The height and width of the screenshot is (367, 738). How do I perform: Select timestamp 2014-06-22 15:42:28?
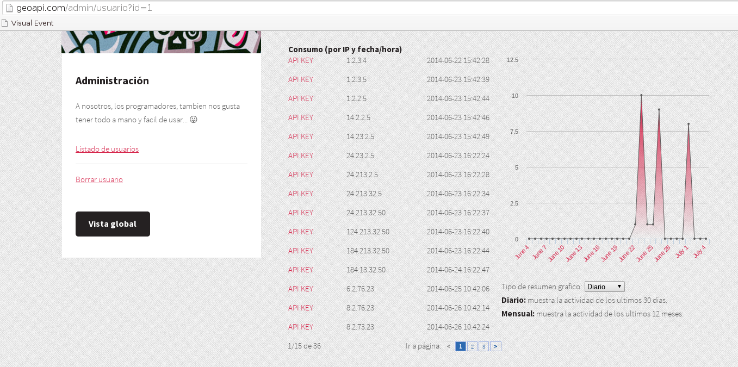458,60
